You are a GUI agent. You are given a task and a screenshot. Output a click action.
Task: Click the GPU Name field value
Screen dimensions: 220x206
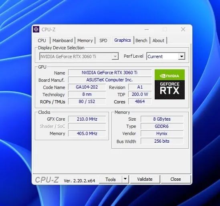pyautogui.click(x=109, y=73)
